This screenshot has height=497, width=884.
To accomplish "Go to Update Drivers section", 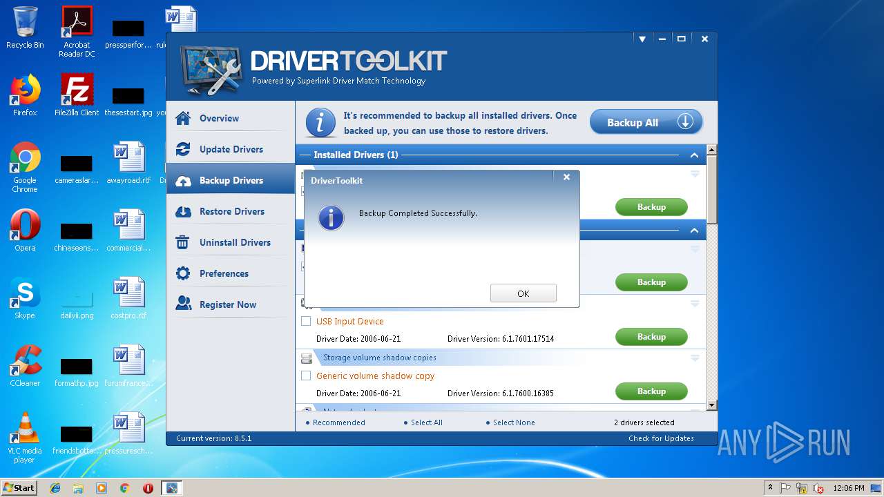I will (x=230, y=149).
